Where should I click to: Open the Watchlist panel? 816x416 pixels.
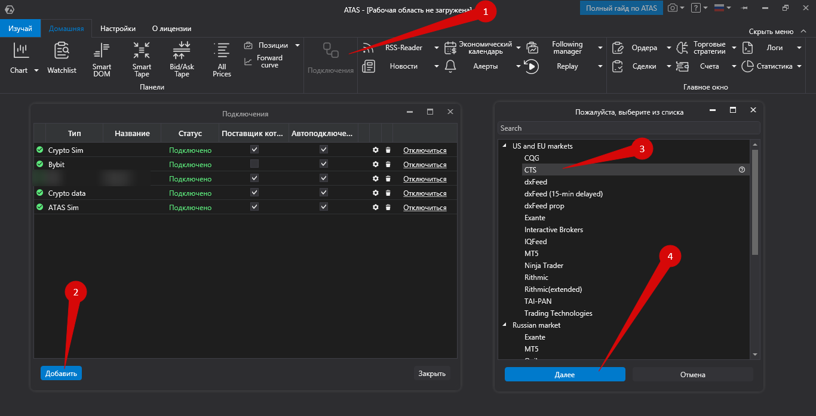(x=62, y=58)
